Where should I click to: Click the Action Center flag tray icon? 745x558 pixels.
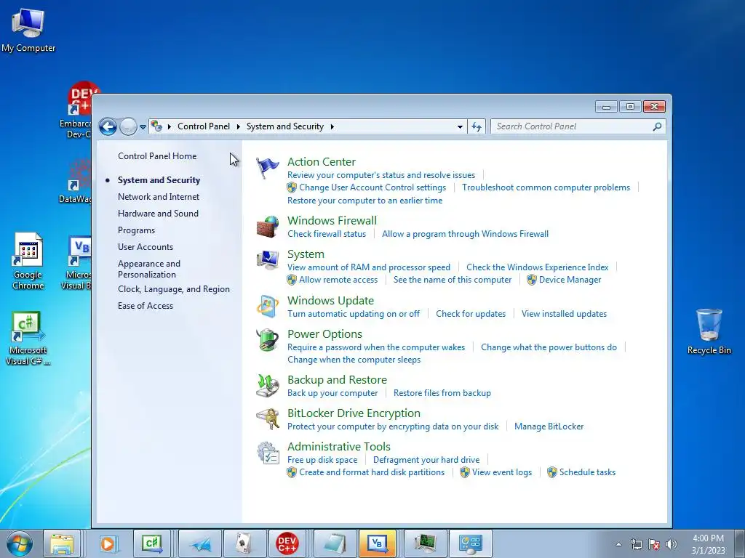pos(654,544)
